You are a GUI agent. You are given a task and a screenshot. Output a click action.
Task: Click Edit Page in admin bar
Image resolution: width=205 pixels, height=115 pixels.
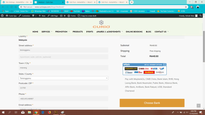pyautogui.click(x=53, y=16)
